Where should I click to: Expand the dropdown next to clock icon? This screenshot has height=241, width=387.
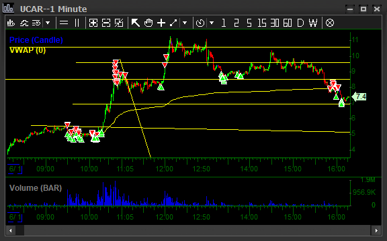pos(212,23)
